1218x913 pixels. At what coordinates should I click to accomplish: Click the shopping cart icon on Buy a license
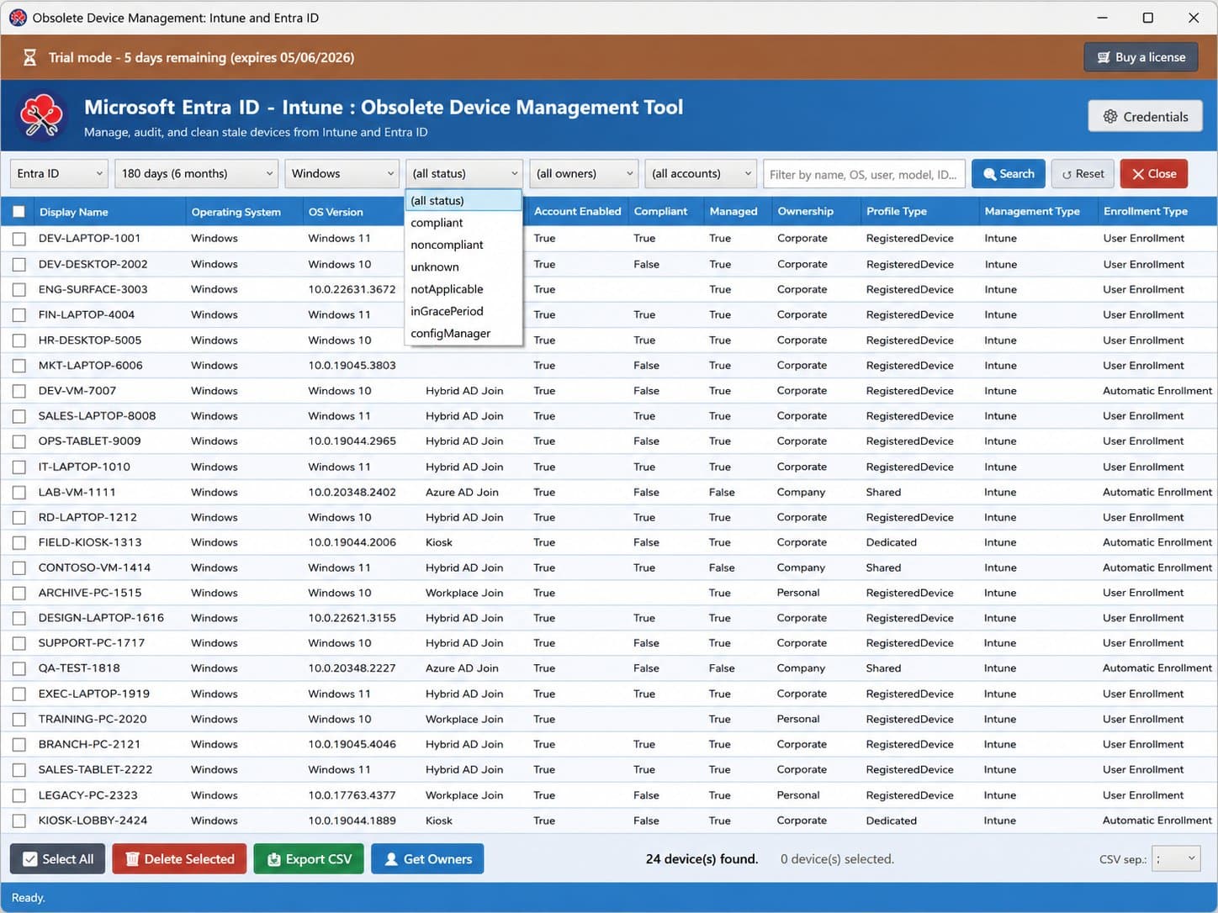point(1104,57)
